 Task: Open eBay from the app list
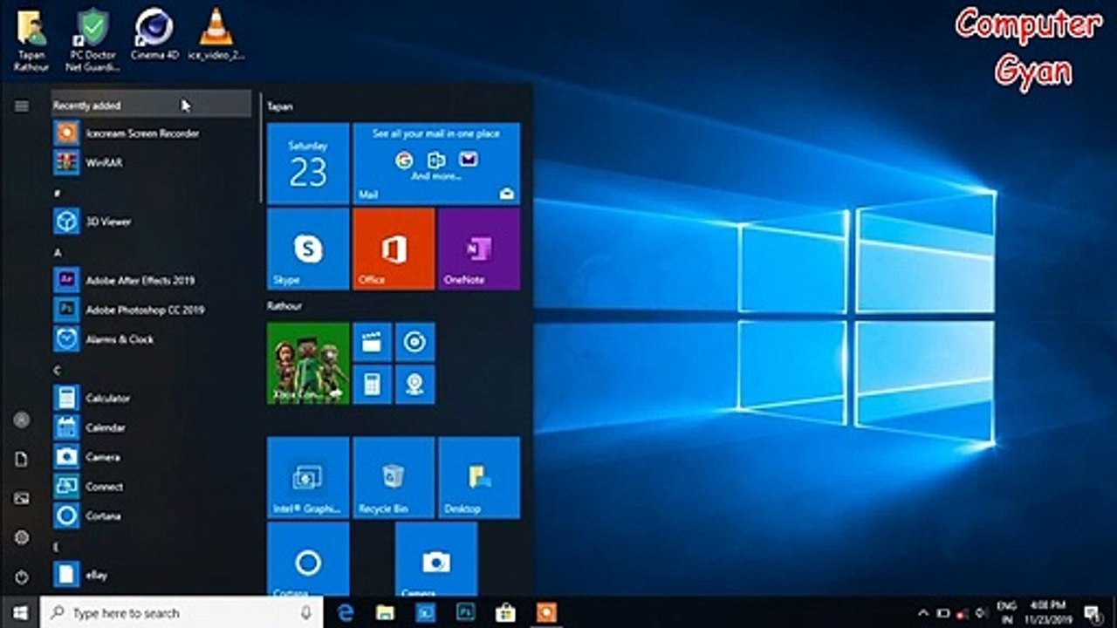152,575
